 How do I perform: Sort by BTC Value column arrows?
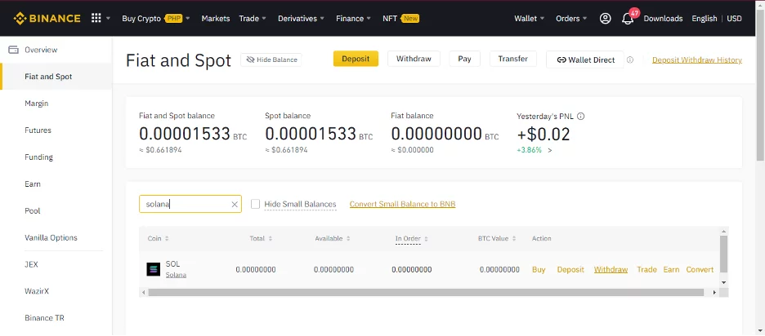(514, 239)
